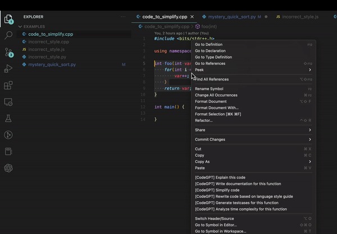Open the CodeGPT OpenAI logo view
Image resolution: width=337 pixels, height=234 pixels.
[8, 168]
